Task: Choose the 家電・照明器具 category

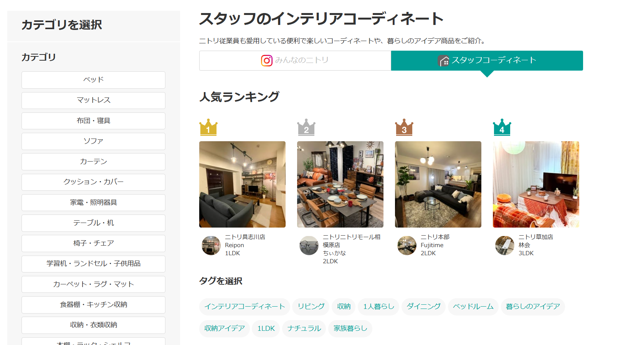Action: point(93,203)
